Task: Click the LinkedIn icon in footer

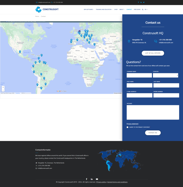Action: 91,179
